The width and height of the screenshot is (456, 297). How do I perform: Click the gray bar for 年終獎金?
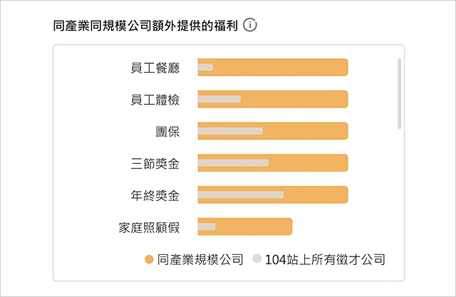click(x=241, y=194)
